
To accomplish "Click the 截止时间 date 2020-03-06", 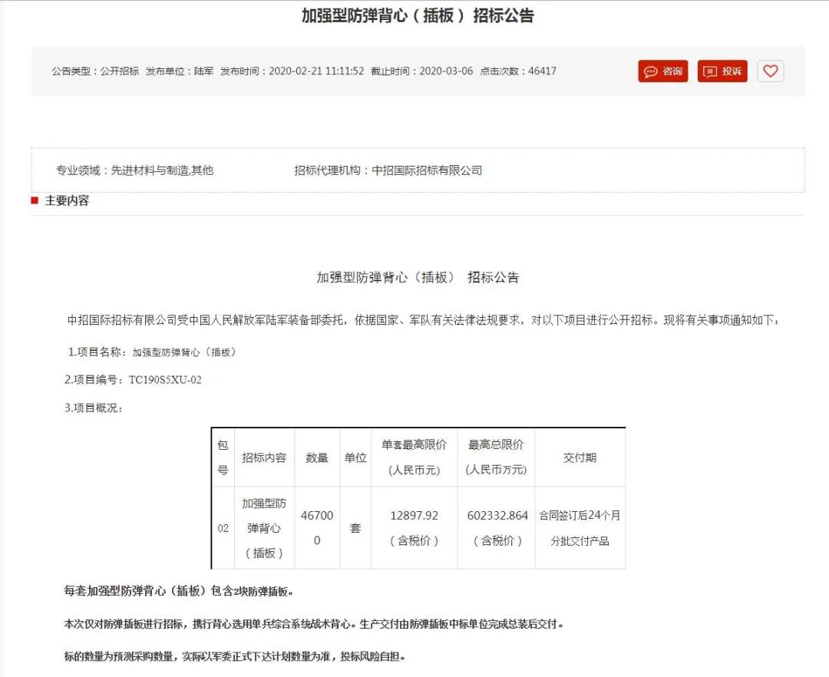I will tap(447, 71).
